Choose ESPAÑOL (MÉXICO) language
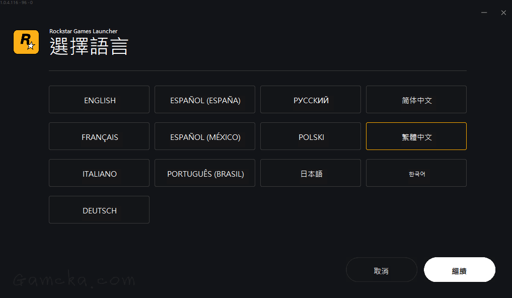 205,136
